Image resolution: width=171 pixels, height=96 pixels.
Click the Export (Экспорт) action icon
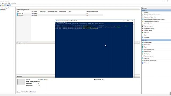click(x=143, y=54)
